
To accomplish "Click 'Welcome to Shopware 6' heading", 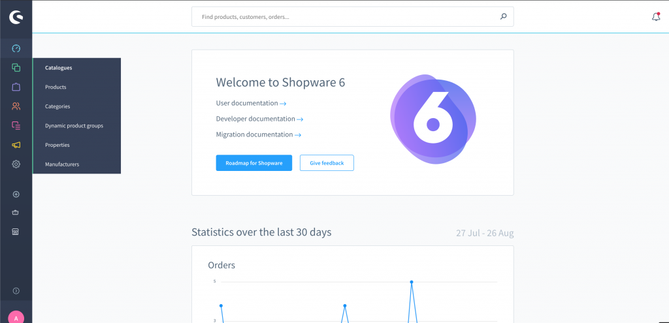I will (280, 82).
